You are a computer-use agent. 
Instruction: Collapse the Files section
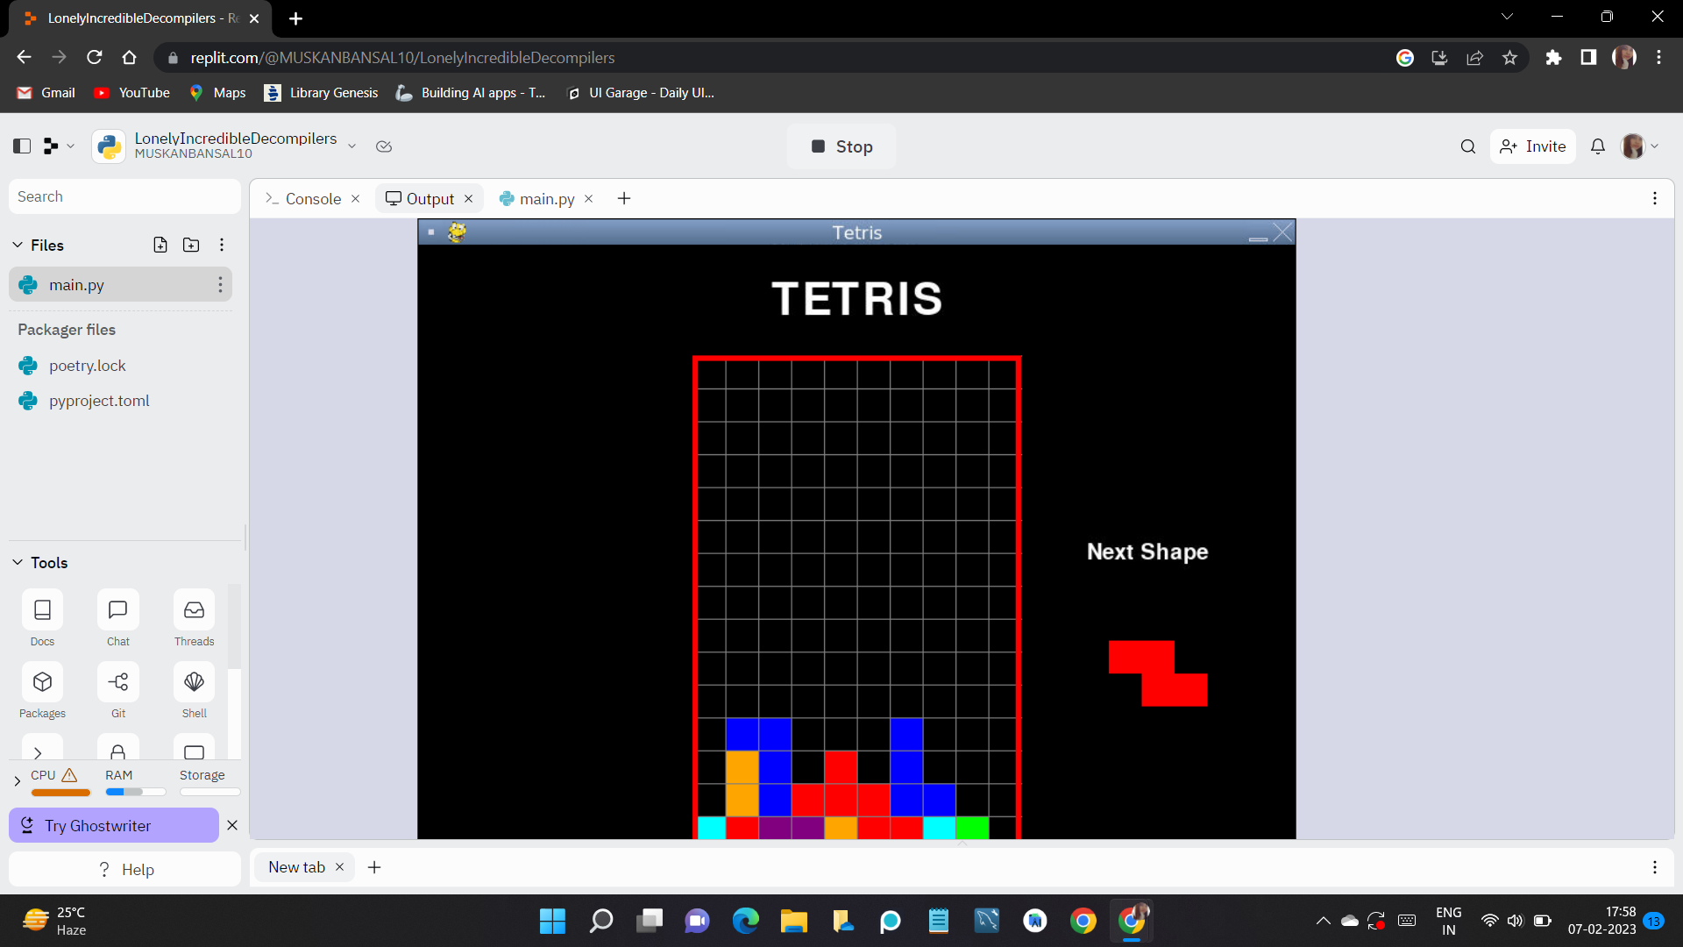click(18, 245)
